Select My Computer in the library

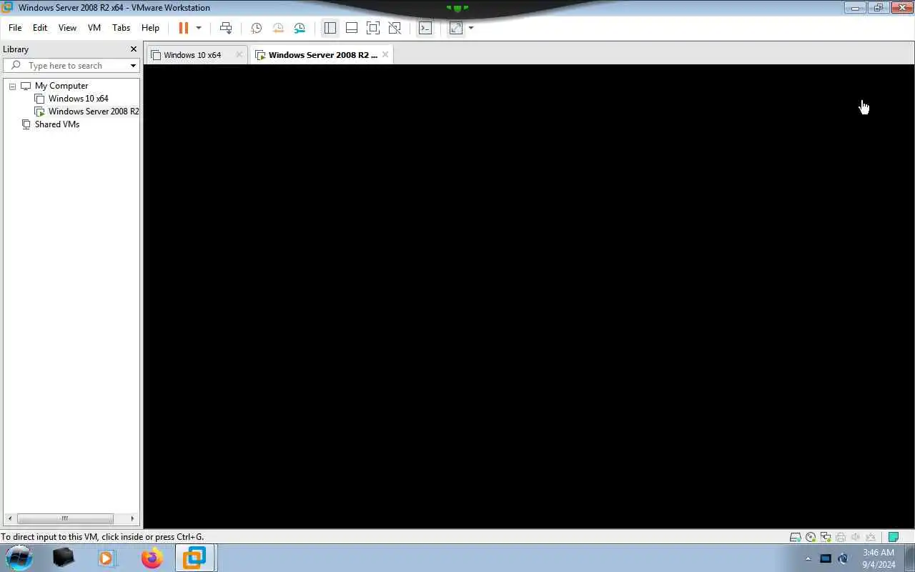pyautogui.click(x=61, y=86)
